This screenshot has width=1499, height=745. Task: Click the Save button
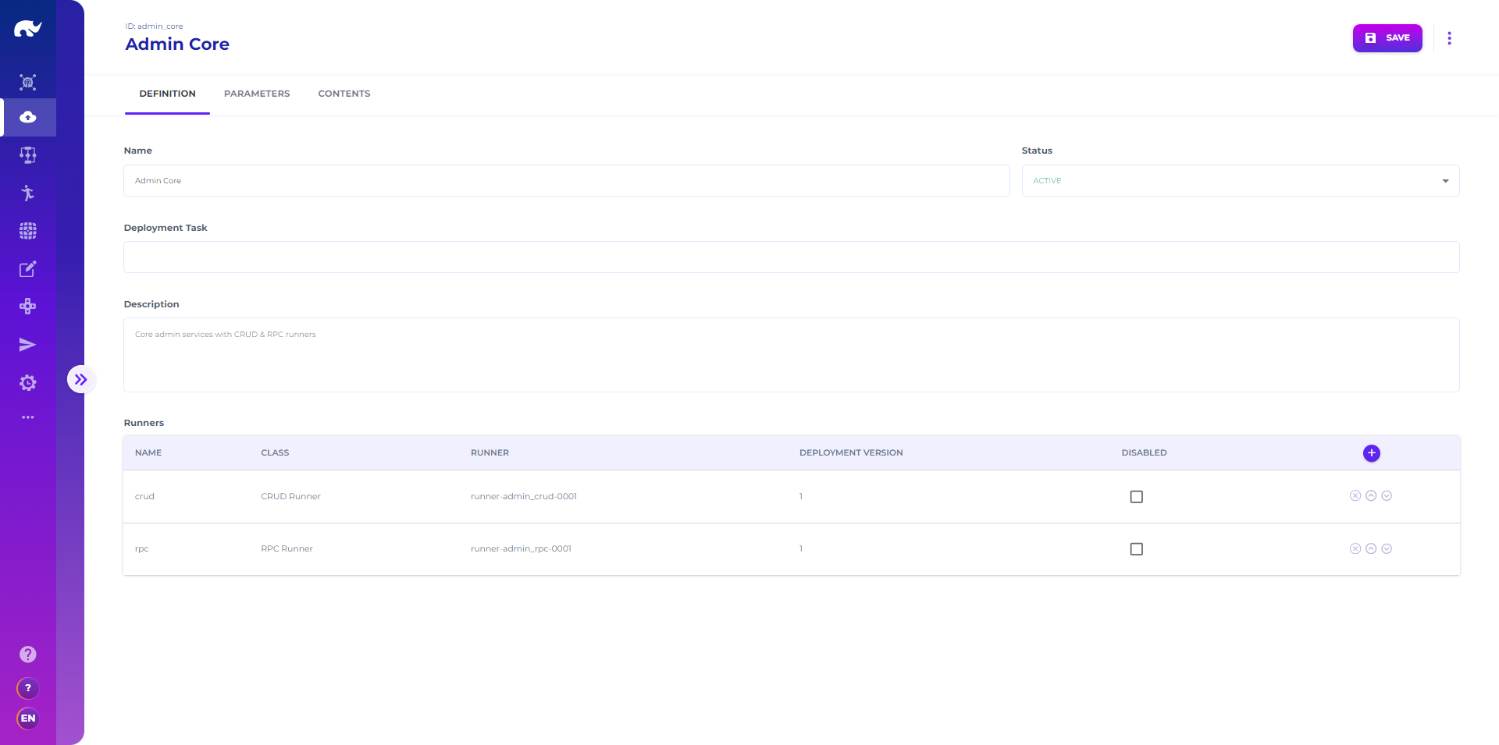point(1387,38)
